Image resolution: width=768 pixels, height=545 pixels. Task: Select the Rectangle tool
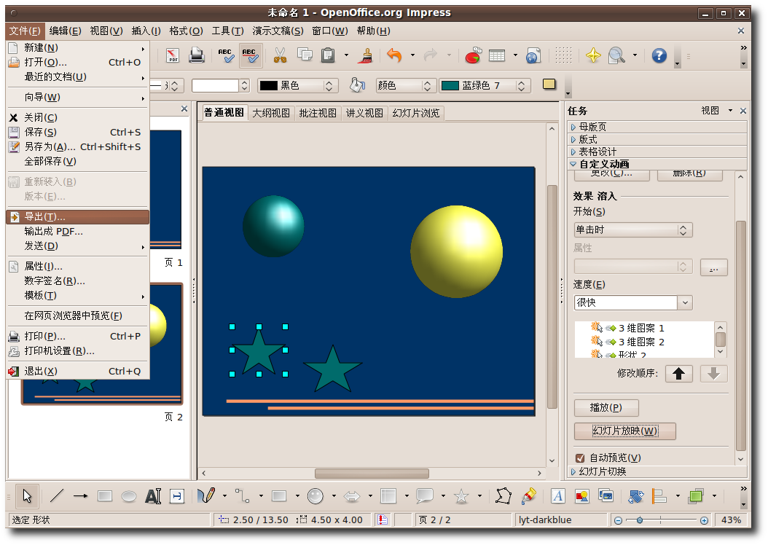105,496
